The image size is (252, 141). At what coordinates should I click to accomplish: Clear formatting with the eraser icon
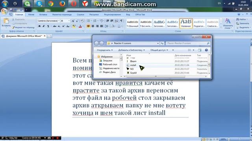pos(82,21)
